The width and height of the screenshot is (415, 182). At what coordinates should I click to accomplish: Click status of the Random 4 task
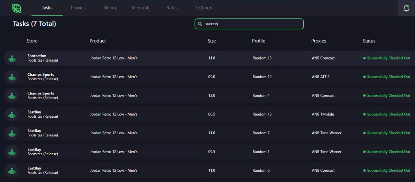point(387,95)
